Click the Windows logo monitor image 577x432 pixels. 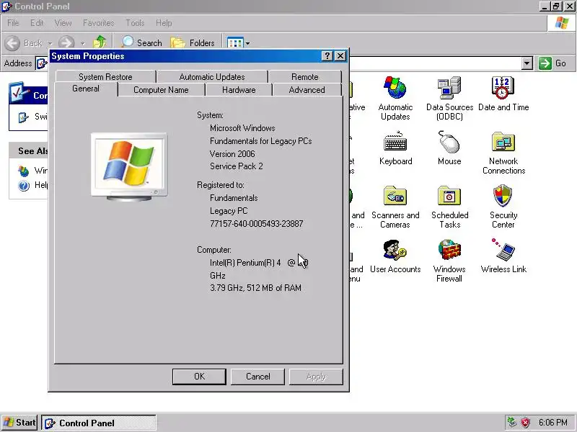point(129,167)
